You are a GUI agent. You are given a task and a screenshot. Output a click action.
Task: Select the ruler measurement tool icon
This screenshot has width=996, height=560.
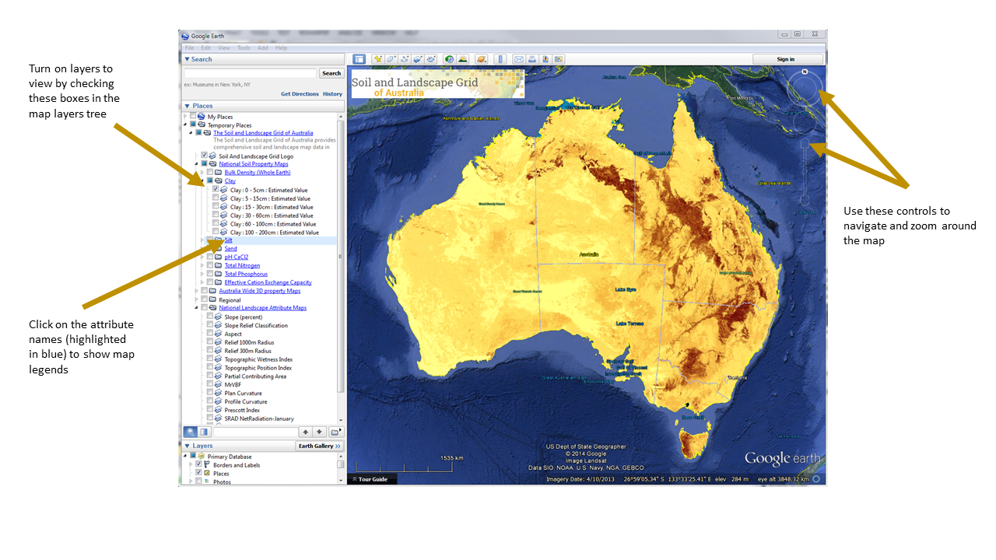click(x=500, y=59)
